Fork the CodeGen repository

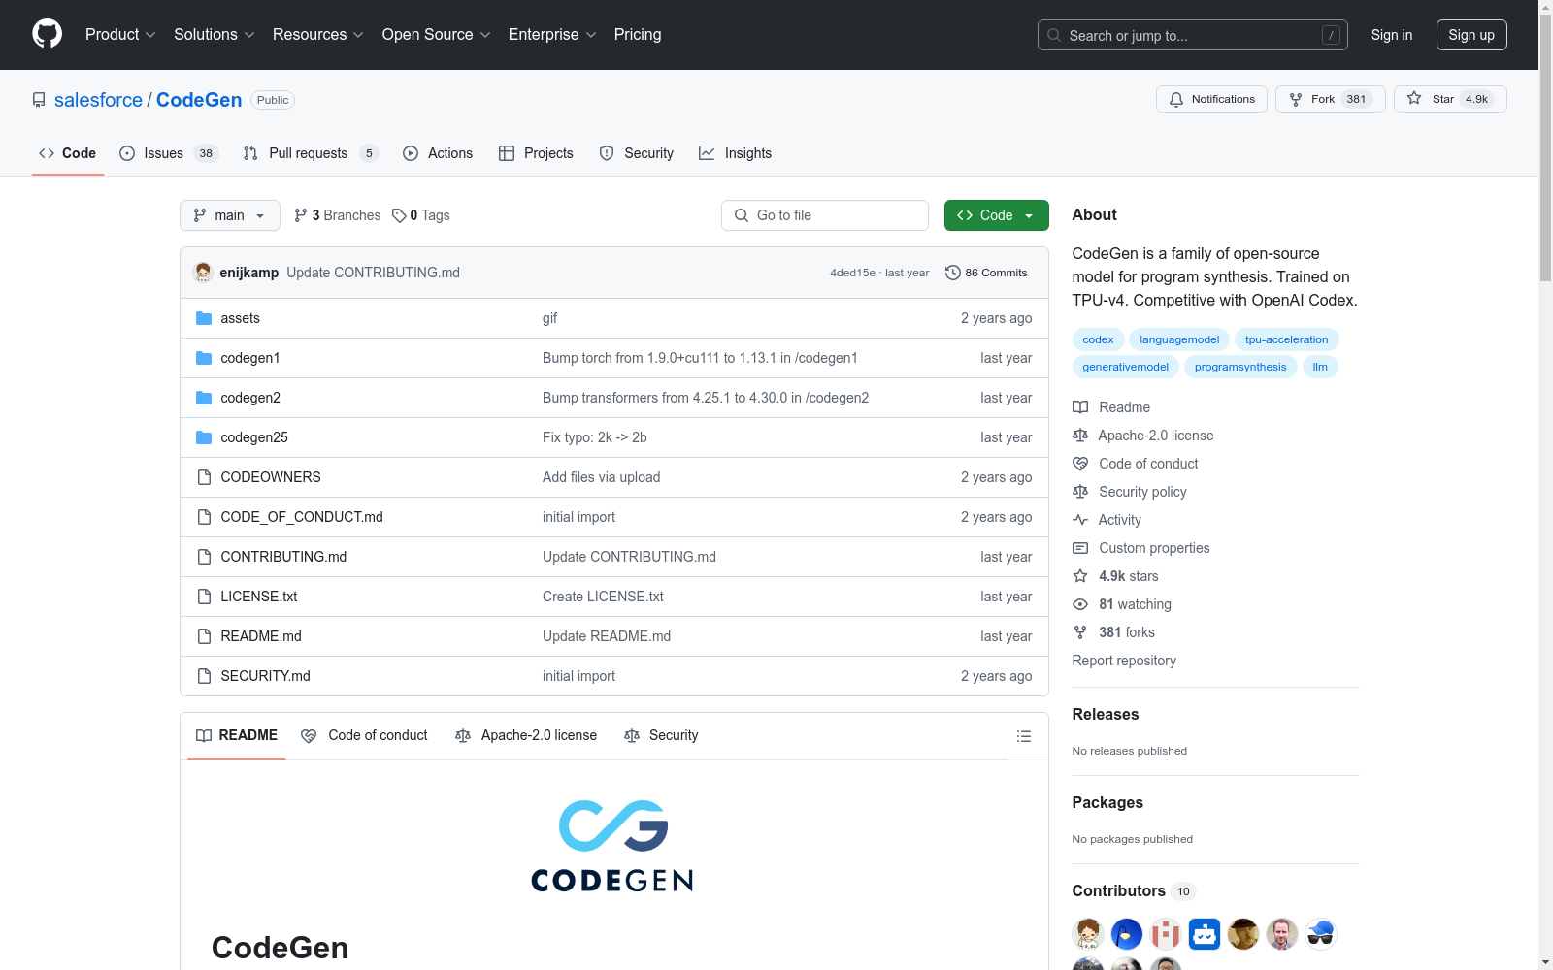coord(1330,99)
